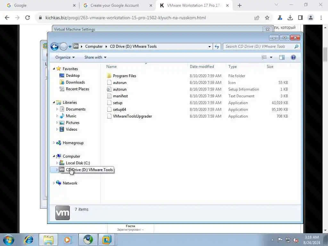The image size is (328, 246).
Task: Toggle the preview pane button
Action: point(282,57)
